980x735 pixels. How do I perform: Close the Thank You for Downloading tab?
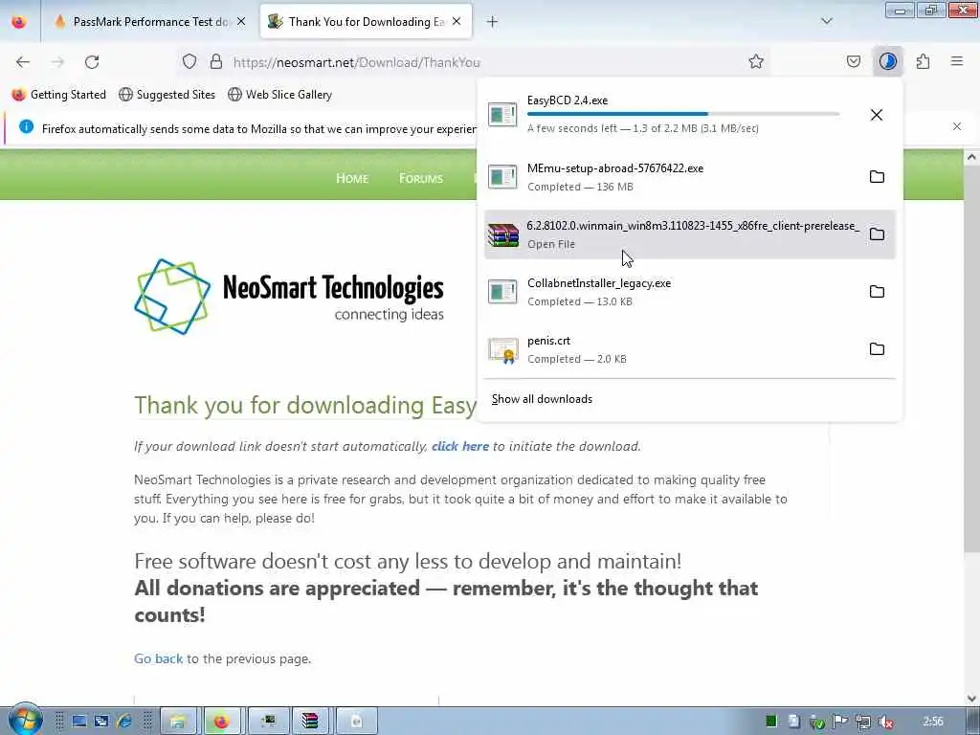point(457,22)
